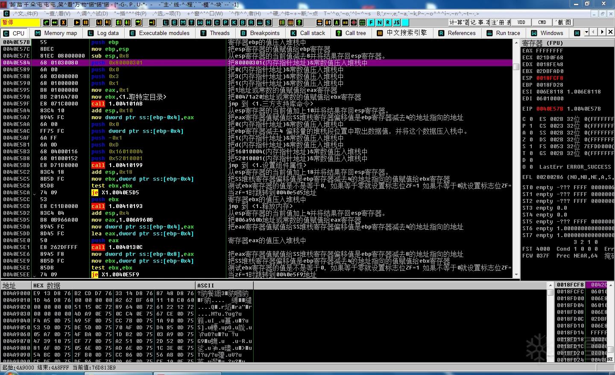Open Executable modules via E toolbar icon
Image resolution: width=615 pixels, height=375 pixels.
tap(174, 22)
